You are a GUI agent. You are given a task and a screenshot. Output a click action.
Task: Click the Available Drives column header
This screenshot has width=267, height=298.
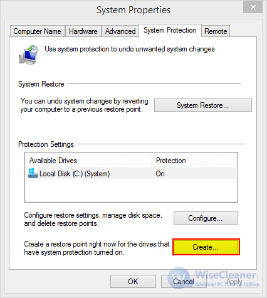(x=89, y=161)
